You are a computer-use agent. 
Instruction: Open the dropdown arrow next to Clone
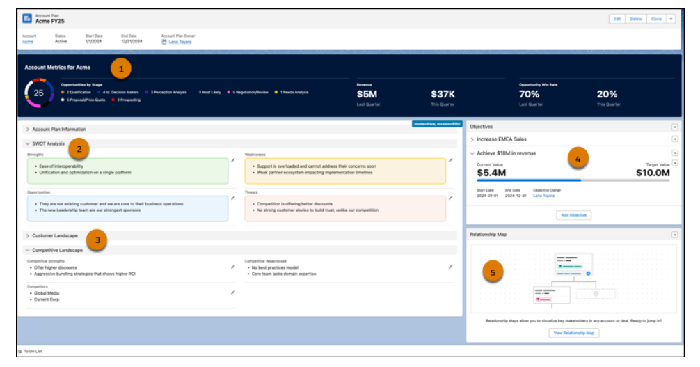click(671, 19)
